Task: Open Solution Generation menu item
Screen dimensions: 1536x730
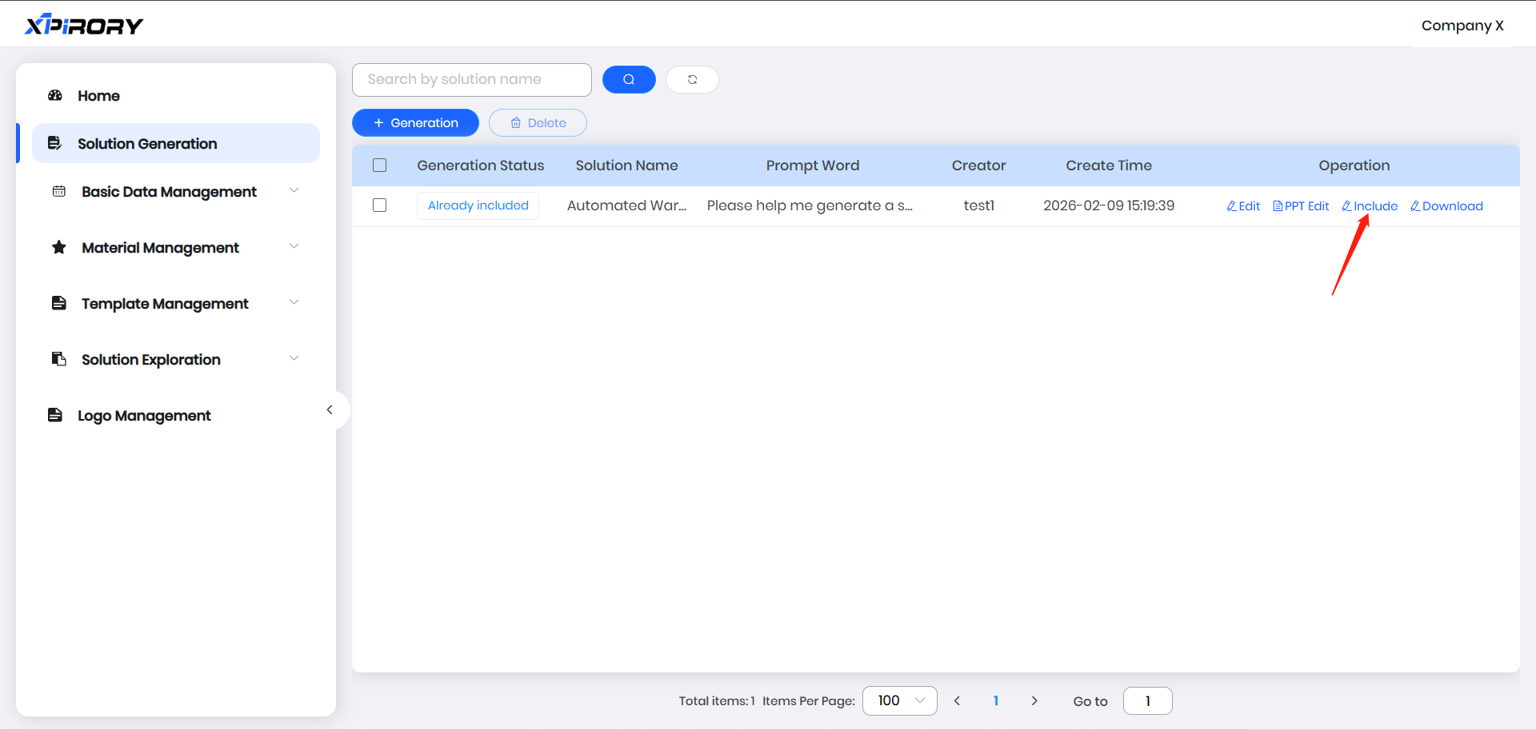Action: click(x=147, y=144)
